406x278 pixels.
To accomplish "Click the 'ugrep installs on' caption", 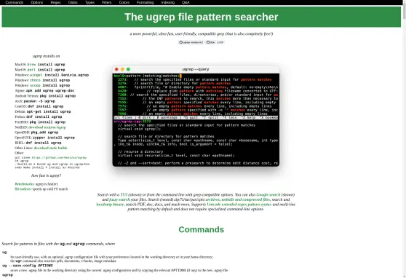I will click(46, 56).
